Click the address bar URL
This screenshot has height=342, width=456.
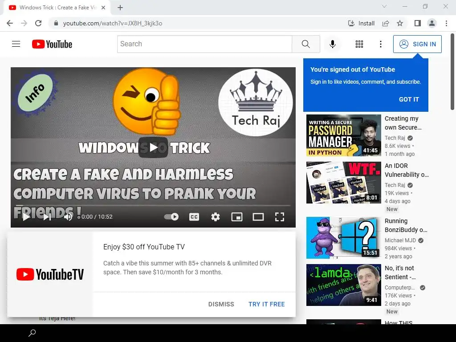[113, 23]
